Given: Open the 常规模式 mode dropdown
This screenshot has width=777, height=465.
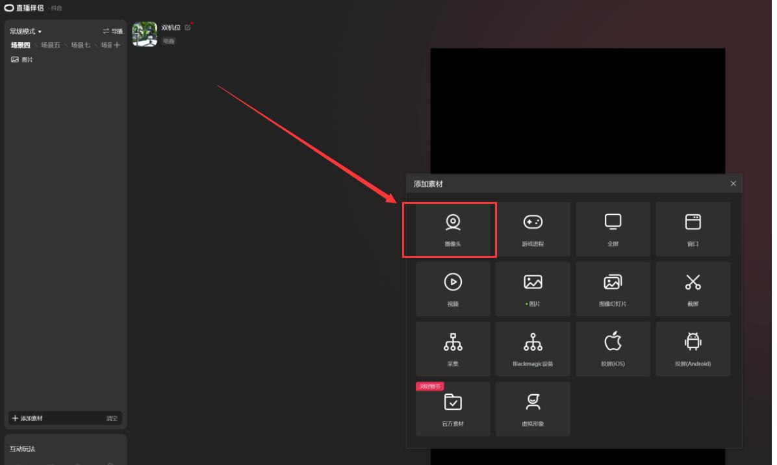Looking at the screenshot, I should click(26, 31).
